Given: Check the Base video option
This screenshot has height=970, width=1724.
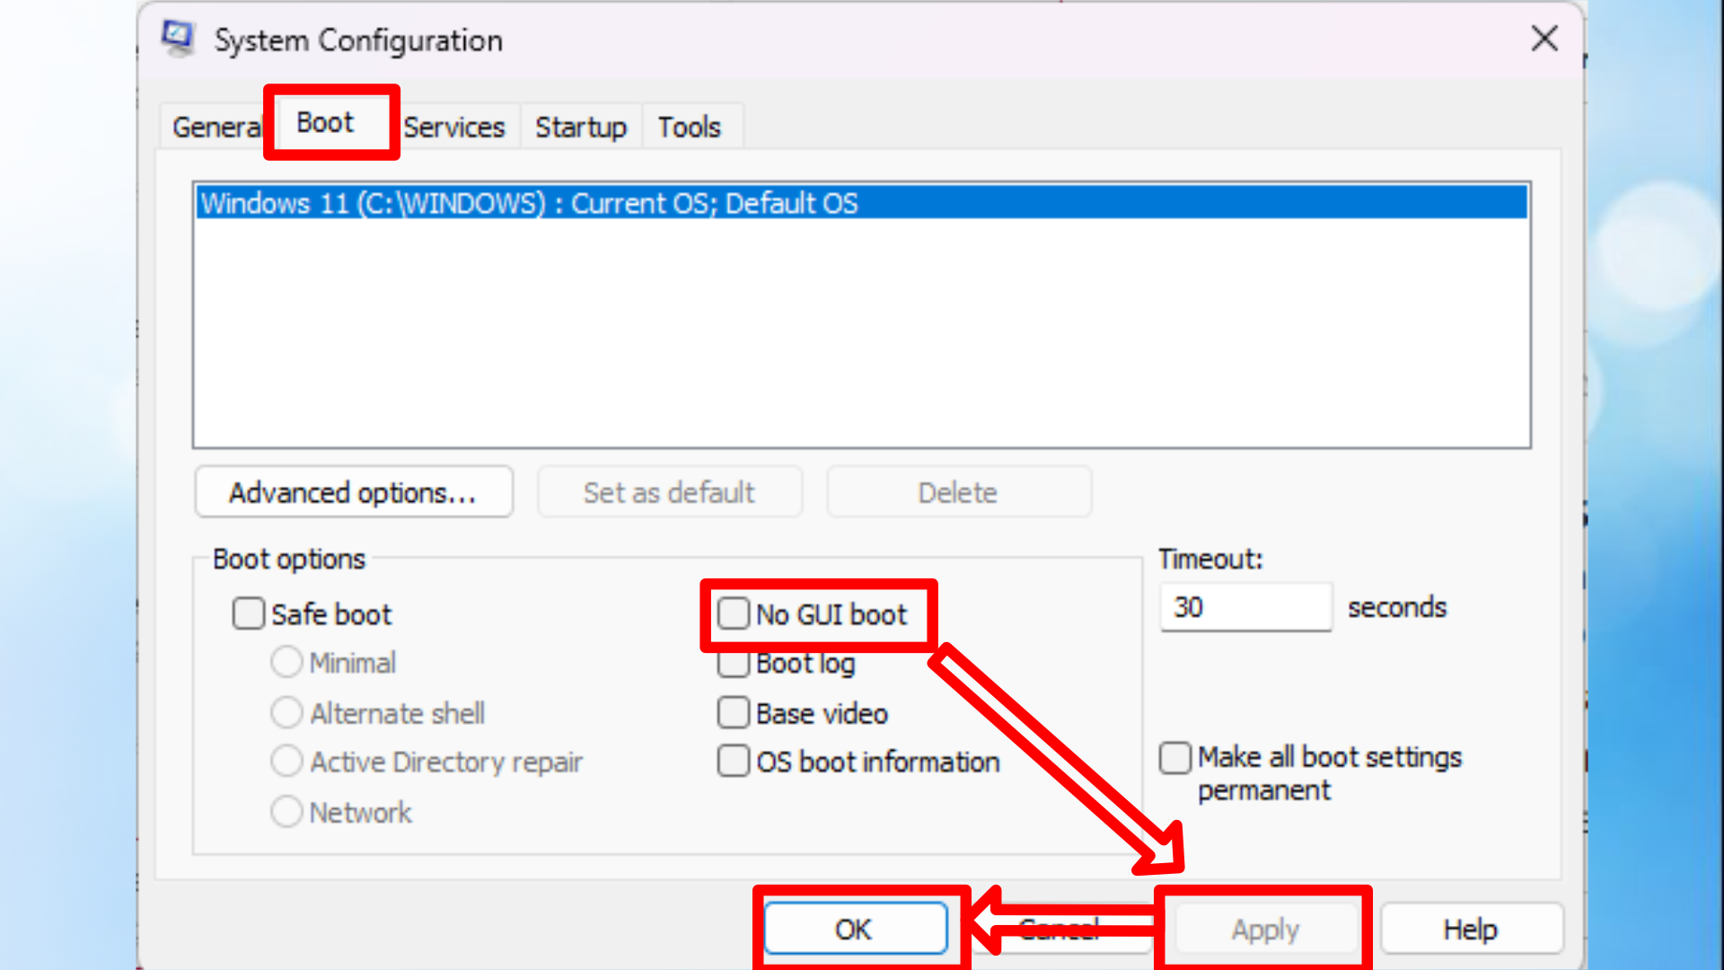Looking at the screenshot, I should [x=734, y=713].
